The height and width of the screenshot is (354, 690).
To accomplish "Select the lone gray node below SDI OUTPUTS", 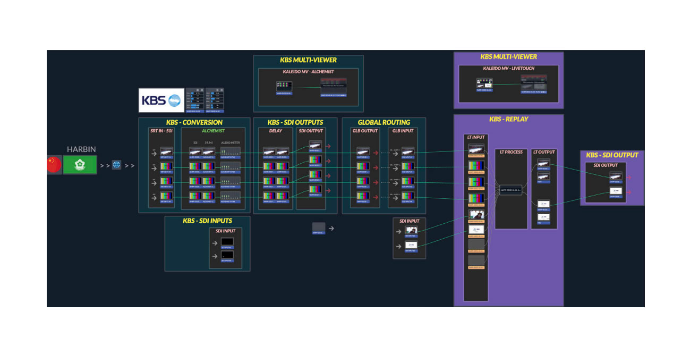I will point(319,227).
